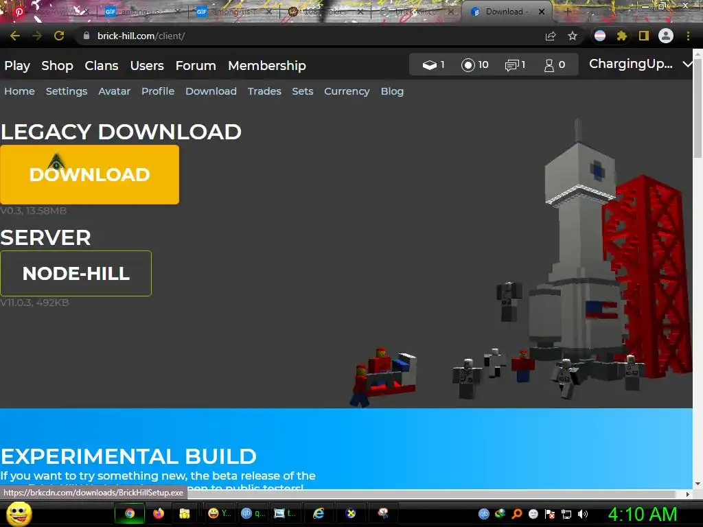This screenshot has height=527, width=703.
Task: Go back with the browser back arrow
Action: tap(15, 36)
